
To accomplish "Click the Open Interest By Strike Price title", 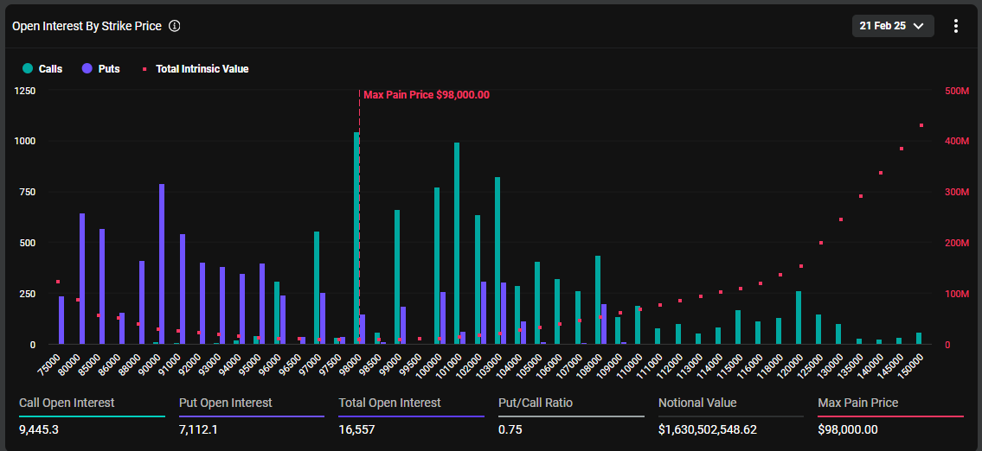I will point(87,26).
